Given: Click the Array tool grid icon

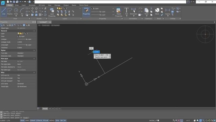Looking at the screenshot, I should coord(40,15).
